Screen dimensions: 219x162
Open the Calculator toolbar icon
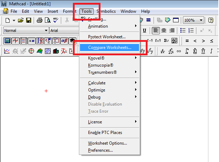[7, 41]
